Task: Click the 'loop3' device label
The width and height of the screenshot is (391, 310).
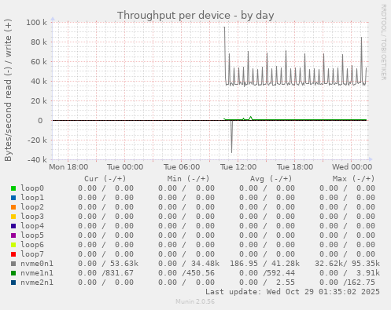Action: click(x=32, y=217)
